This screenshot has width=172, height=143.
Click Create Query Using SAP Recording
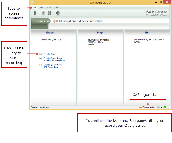(53, 66)
